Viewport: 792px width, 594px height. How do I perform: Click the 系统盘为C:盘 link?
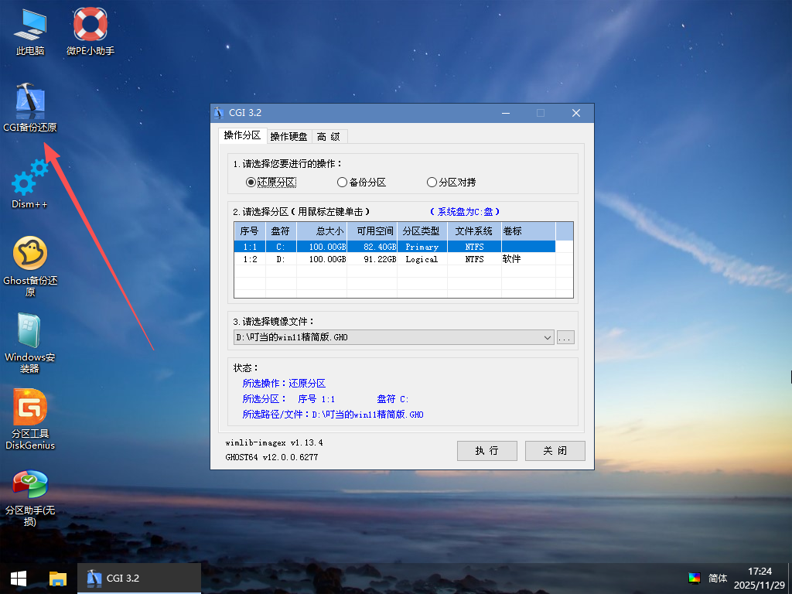[x=465, y=210]
